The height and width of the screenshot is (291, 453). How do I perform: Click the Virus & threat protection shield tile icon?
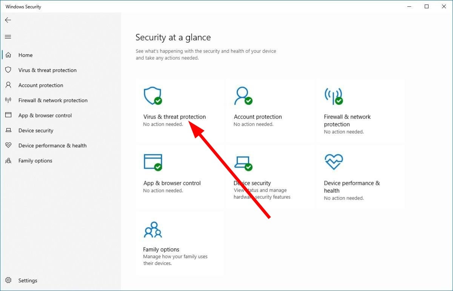click(x=153, y=96)
